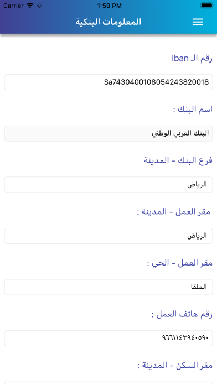
Task: Tap the فرع البنك - المدينة label
Action: point(178,160)
